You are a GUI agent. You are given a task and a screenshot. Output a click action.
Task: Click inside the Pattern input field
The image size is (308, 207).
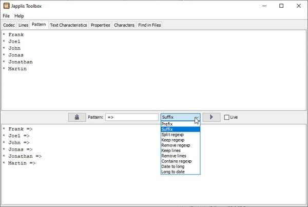132,117
